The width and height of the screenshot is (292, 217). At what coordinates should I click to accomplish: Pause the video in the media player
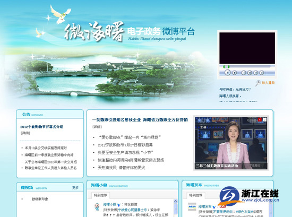(227, 72)
